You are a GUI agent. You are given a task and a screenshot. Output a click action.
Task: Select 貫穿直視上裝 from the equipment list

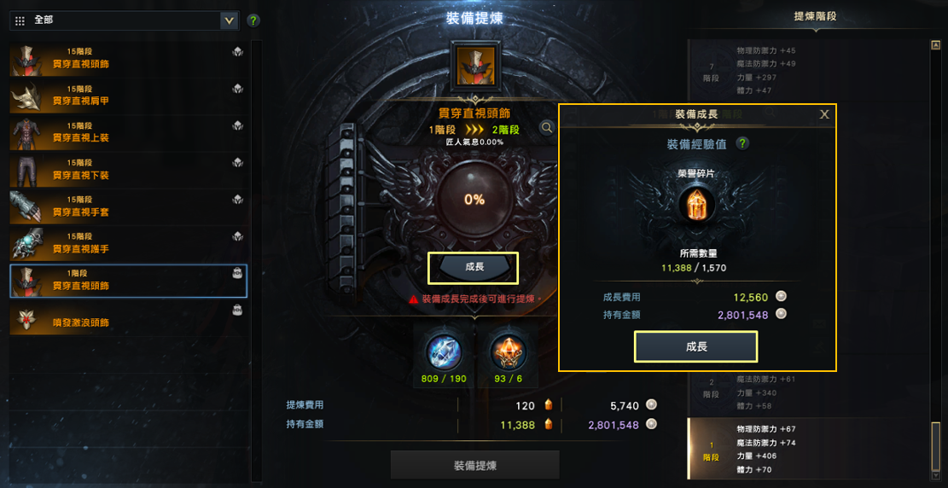coord(129,132)
